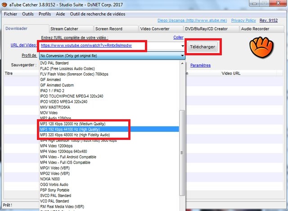288x211 pixels.
Task: Switch to the Downloader tab
Action: [26, 29]
